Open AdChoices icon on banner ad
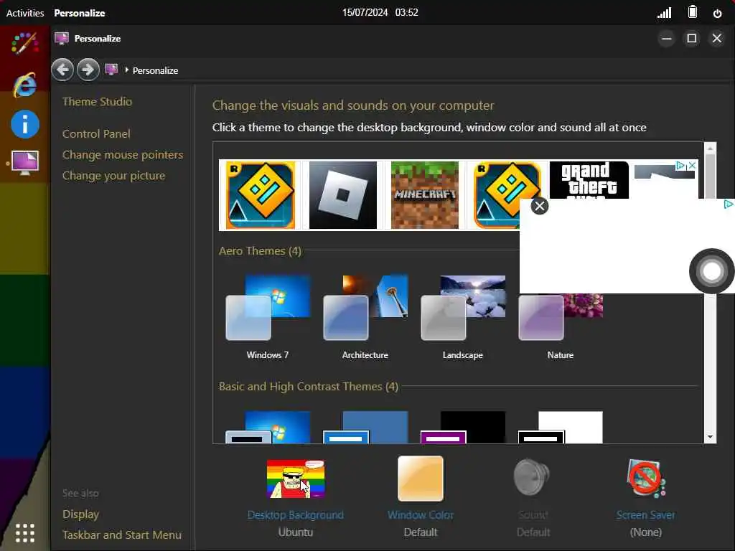This screenshot has width=735, height=551. click(x=680, y=166)
